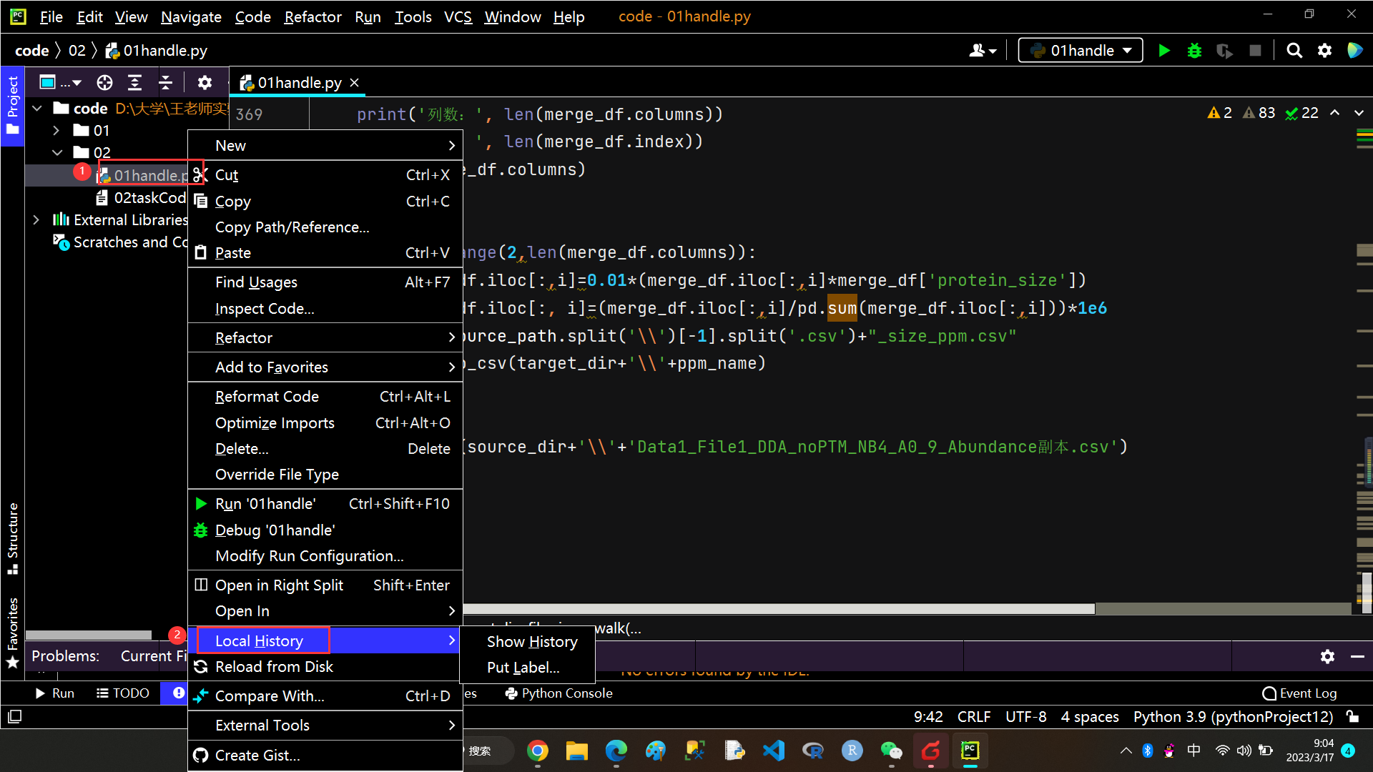The image size is (1373, 772).
Task: Choose Debug '01handle' in context menu
Action: (325, 530)
